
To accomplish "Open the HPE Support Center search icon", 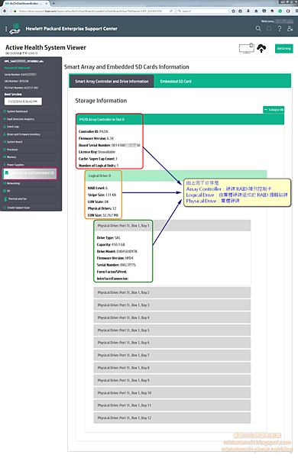I will pos(258,29).
